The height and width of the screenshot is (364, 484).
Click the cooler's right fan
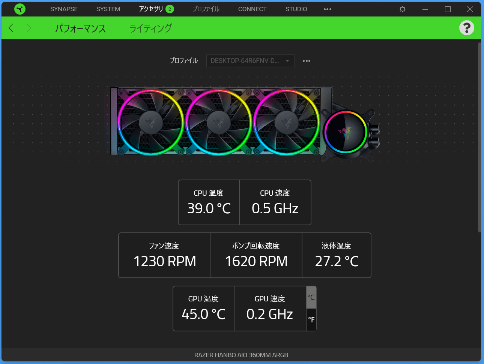[x=287, y=122]
